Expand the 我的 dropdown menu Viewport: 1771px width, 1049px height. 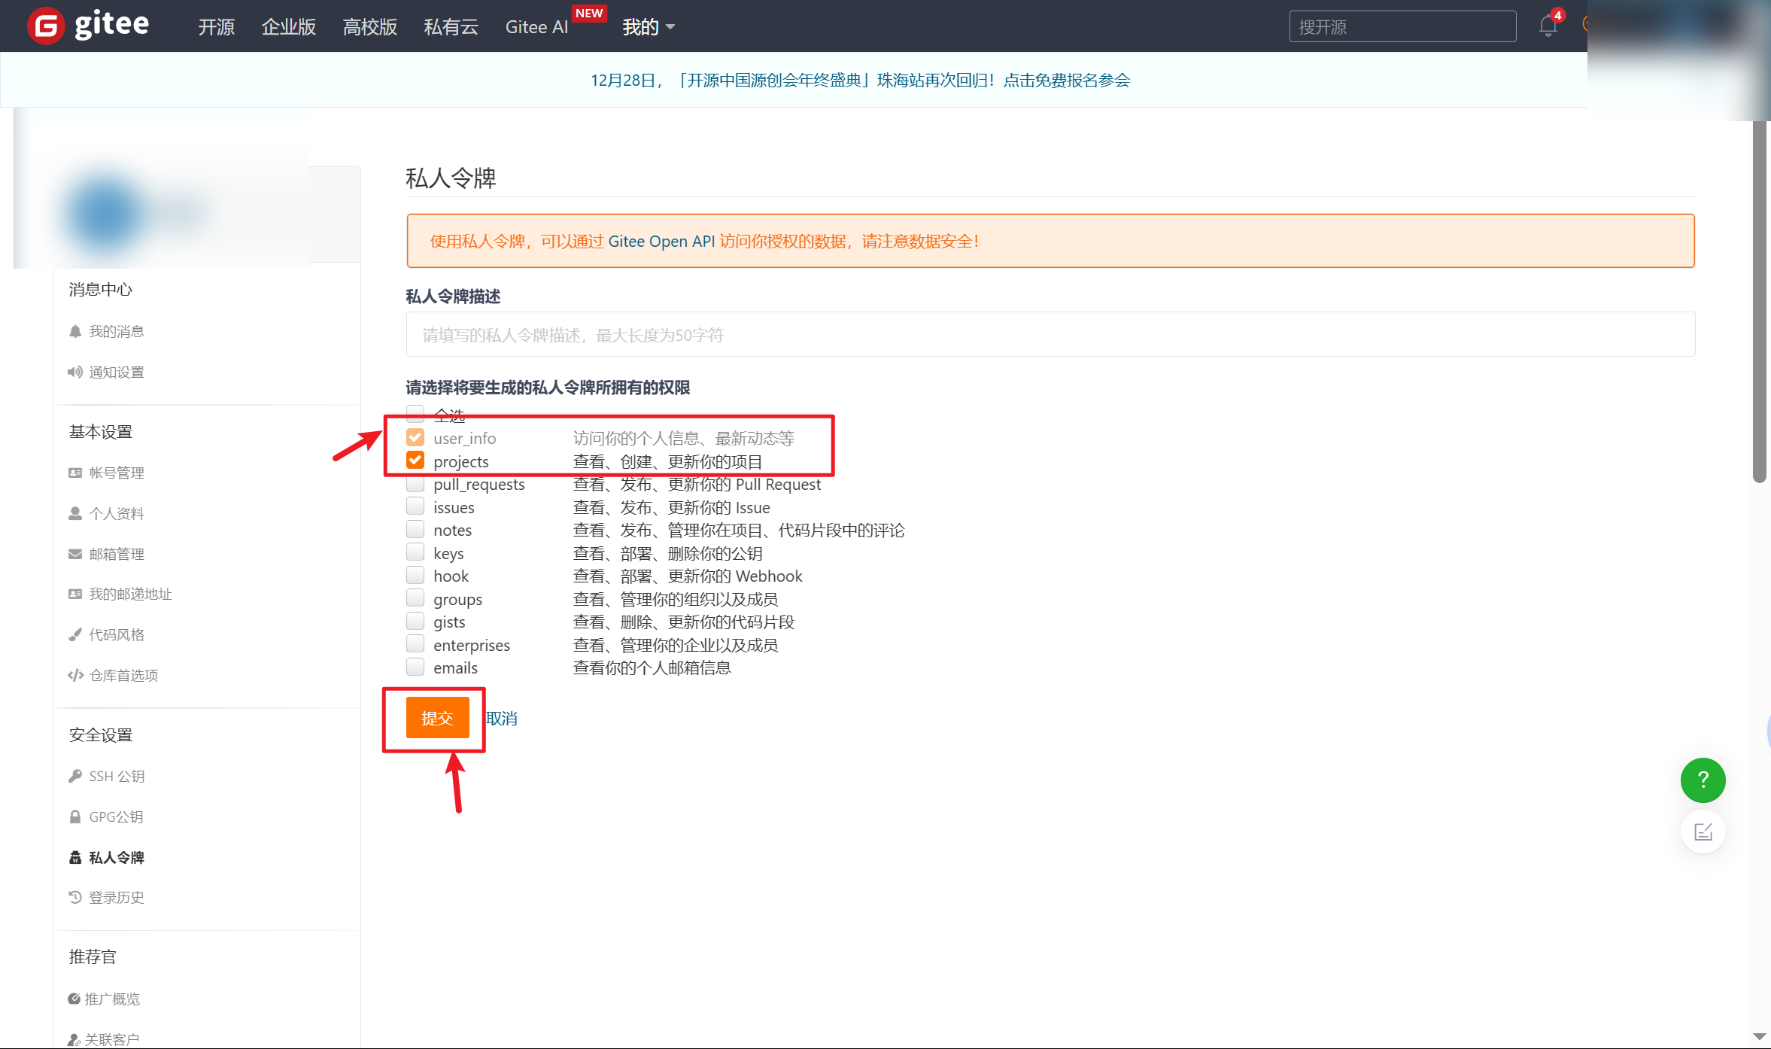point(649,26)
